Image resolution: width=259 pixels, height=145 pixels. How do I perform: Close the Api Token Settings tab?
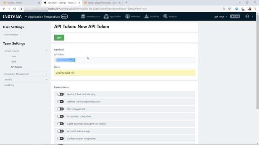coord(79,3)
